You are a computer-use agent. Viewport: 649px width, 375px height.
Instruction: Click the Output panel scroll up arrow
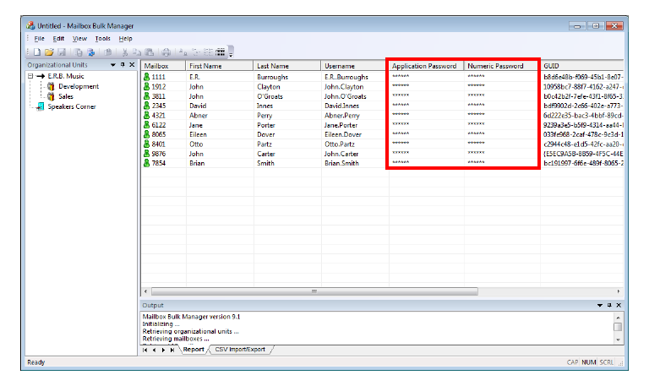click(x=618, y=318)
